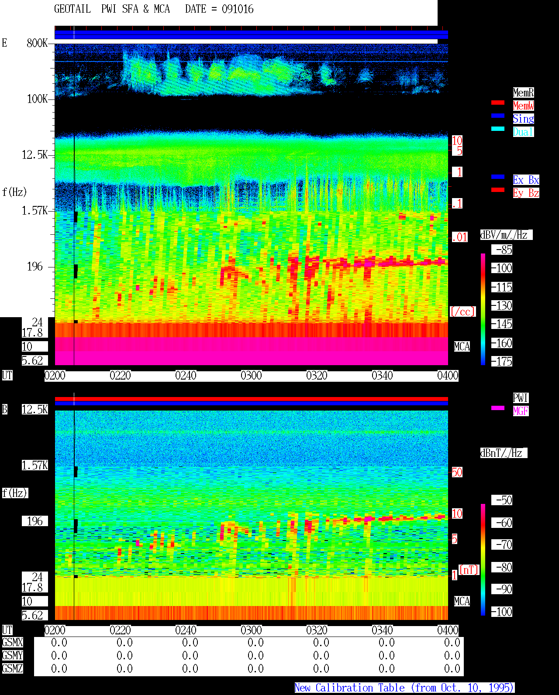The height and width of the screenshot is (695, 559).
Task: Click the 0300 time tick under E panel
Action: point(252,375)
